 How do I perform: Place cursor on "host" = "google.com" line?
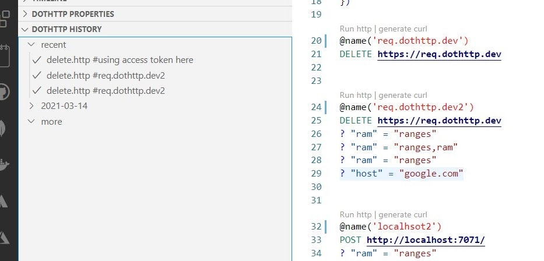401,173
